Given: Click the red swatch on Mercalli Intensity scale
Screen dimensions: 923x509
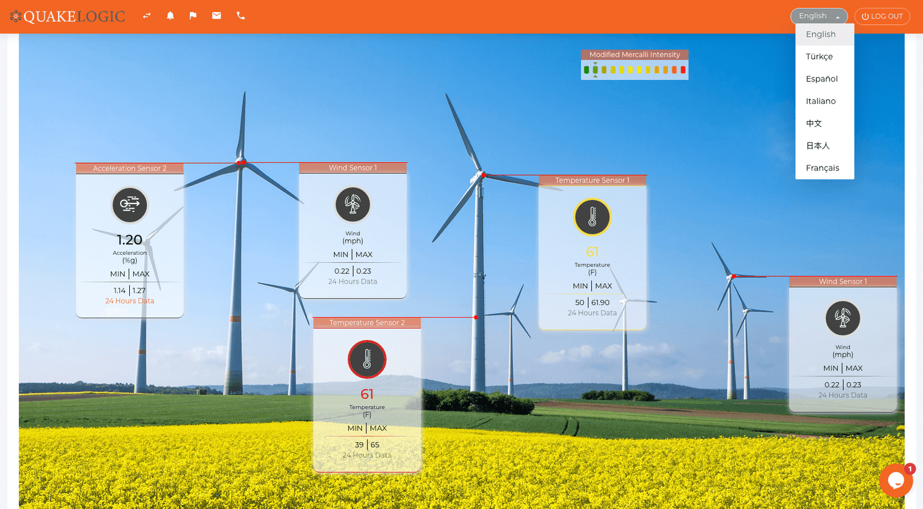Looking at the screenshot, I should click(683, 70).
